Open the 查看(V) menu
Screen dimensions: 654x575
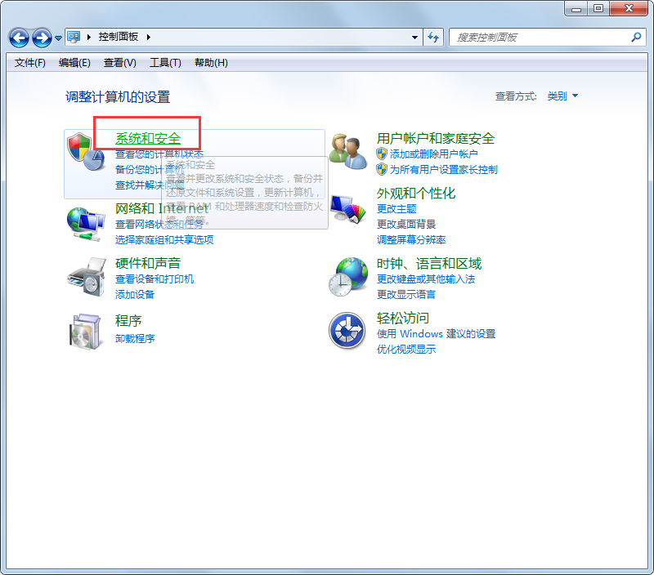pyautogui.click(x=119, y=63)
